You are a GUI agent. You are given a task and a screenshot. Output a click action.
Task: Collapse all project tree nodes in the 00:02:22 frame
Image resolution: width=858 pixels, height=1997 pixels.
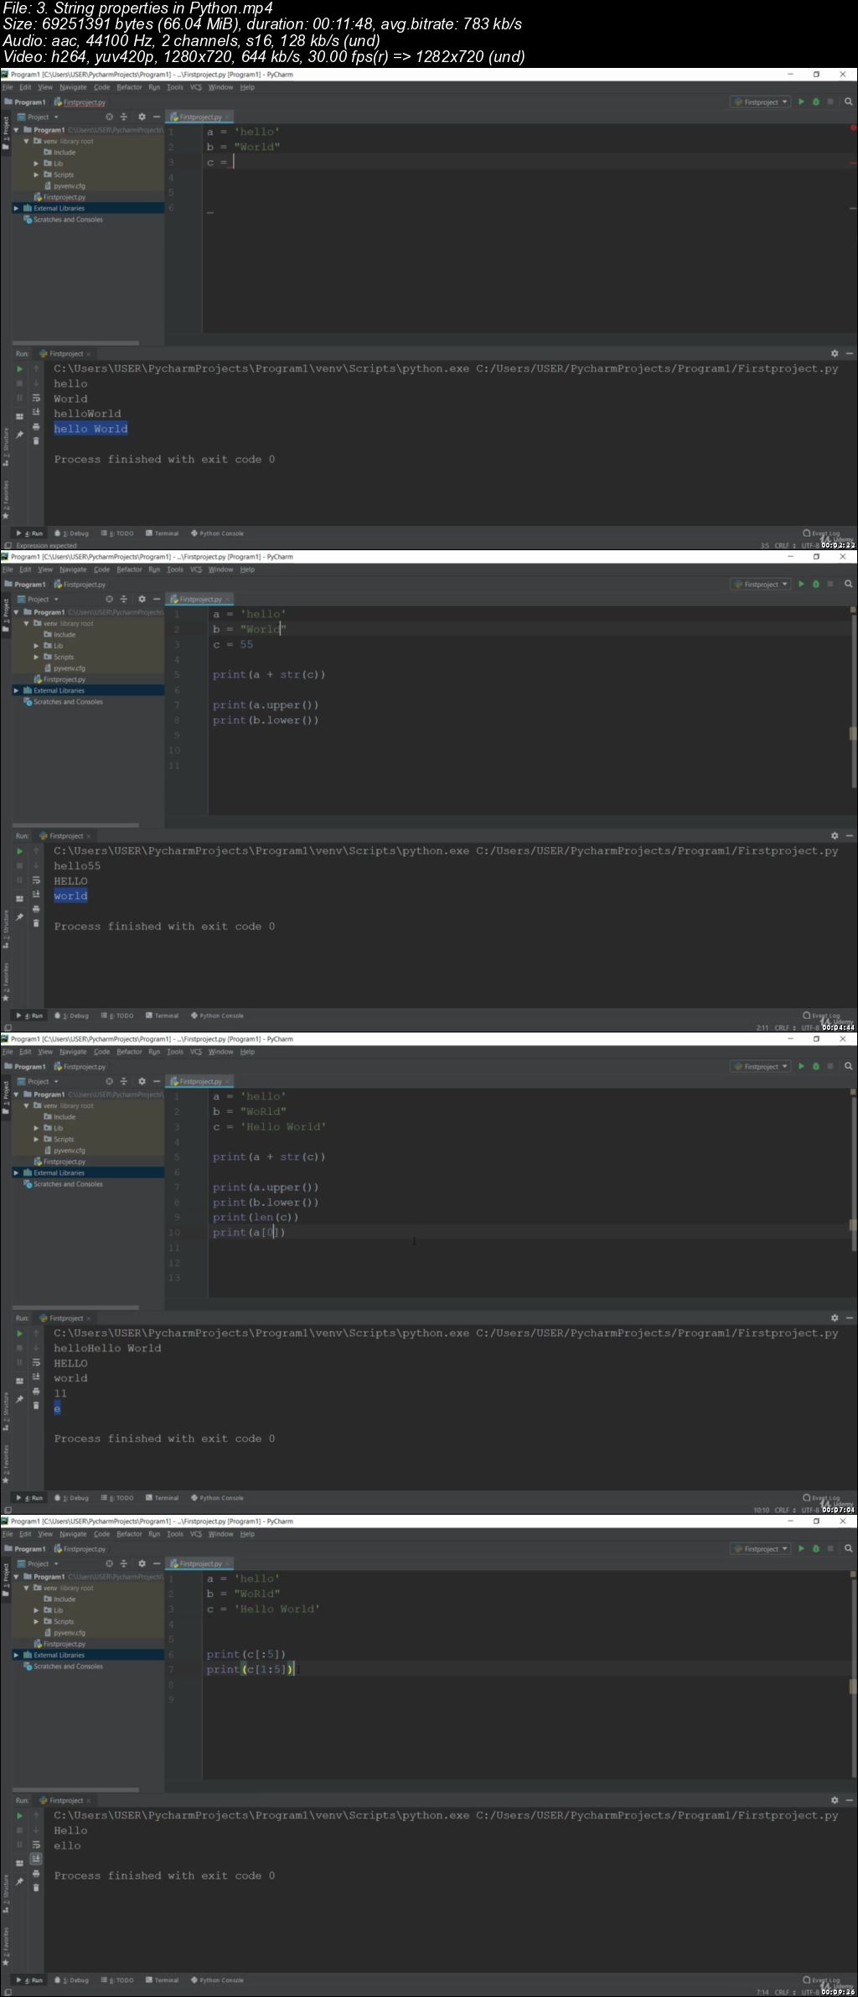tap(124, 117)
